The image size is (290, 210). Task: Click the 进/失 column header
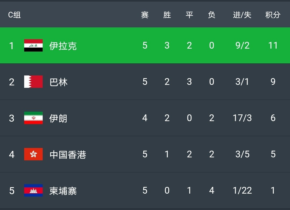242,15
